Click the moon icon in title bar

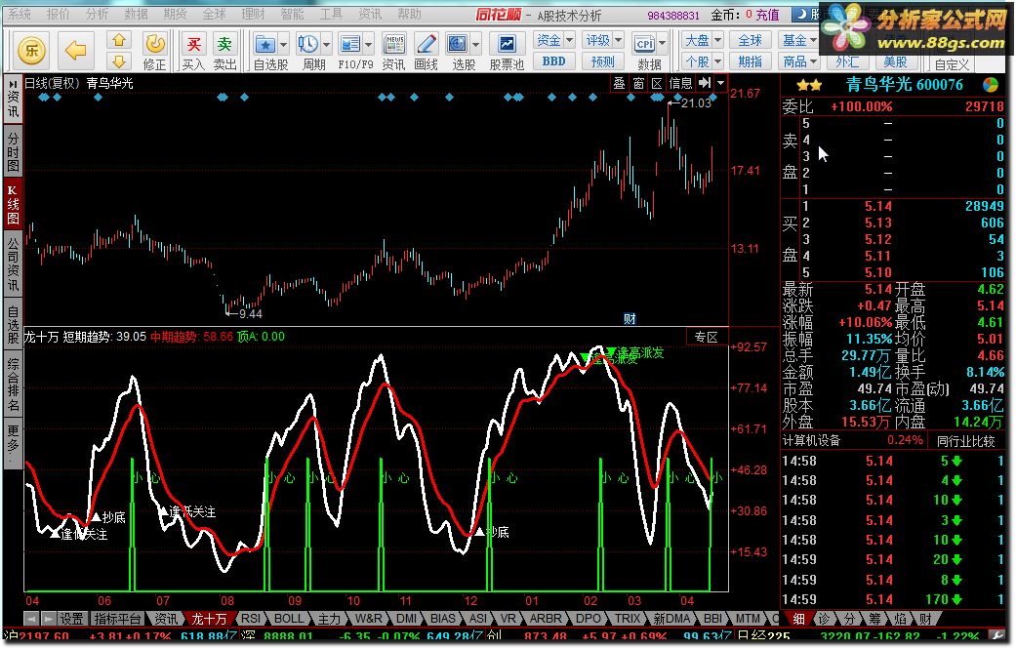(803, 13)
